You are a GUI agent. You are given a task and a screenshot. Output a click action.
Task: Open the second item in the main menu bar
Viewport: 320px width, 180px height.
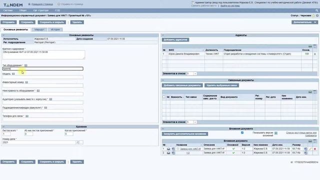click(x=23, y=10)
